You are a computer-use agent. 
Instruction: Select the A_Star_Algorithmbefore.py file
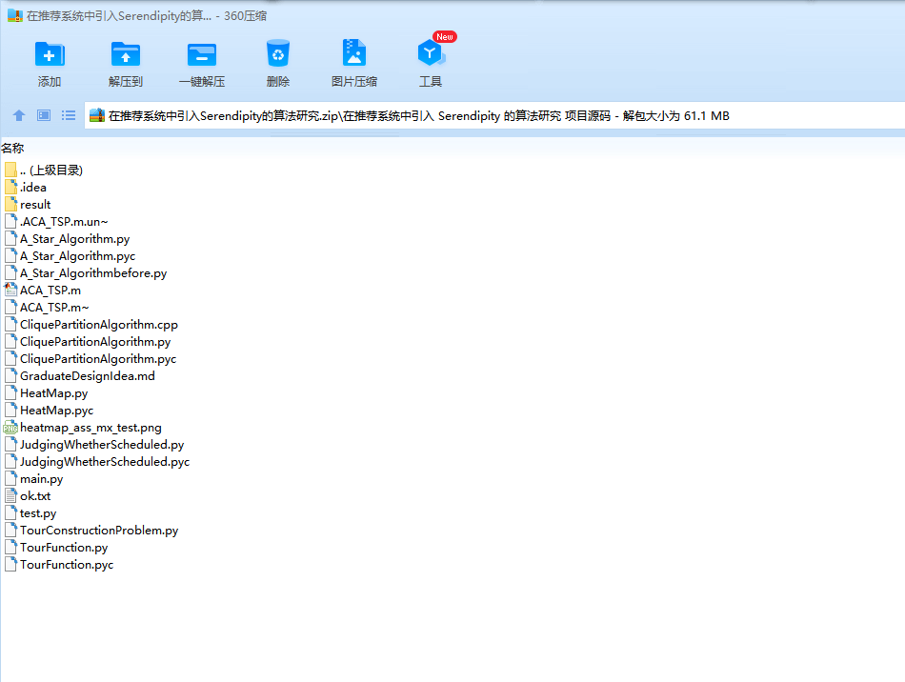[x=93, y=273]
